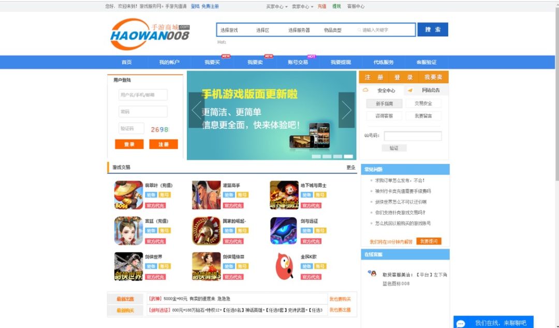
Task: Open the 我的帐户 navigation item
Action: pos(169,62)
